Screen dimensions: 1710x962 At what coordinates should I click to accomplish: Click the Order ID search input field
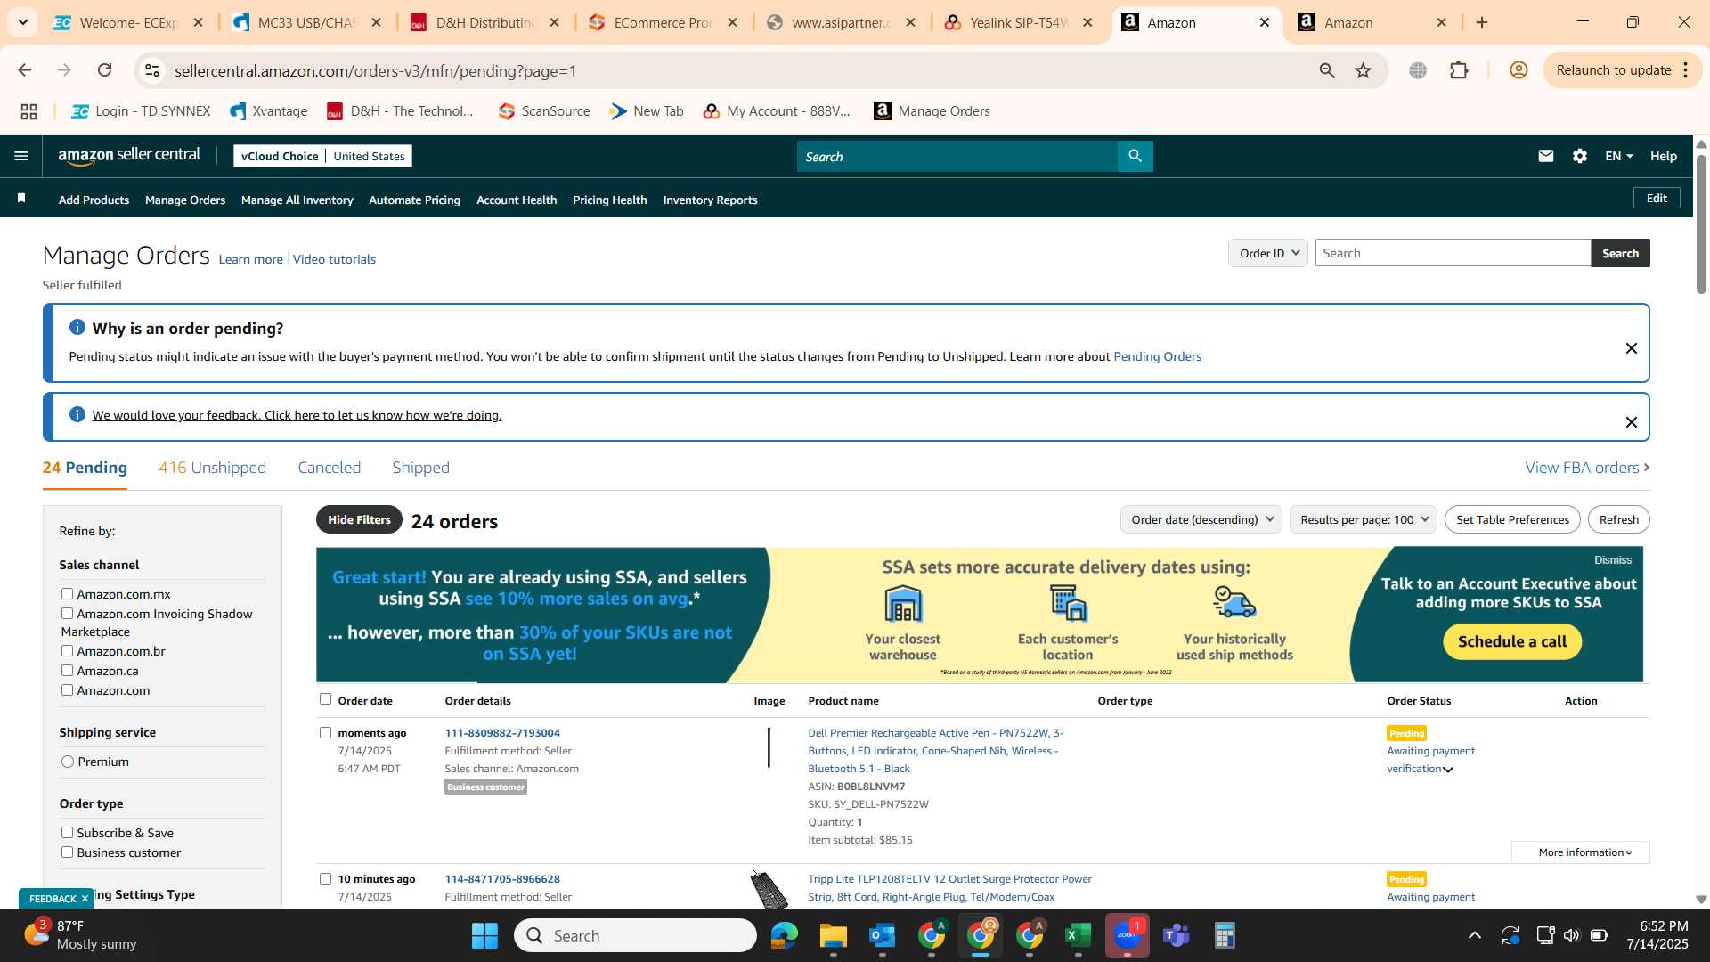click(x=1453, y=253)
